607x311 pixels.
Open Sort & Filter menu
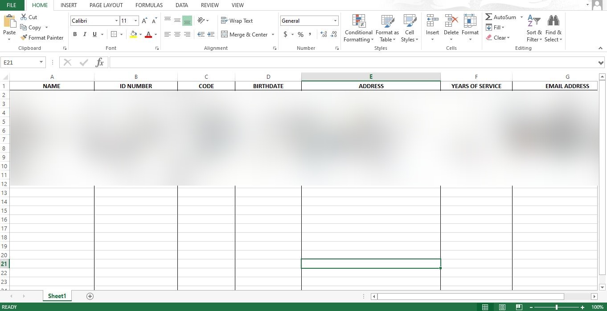pos(534,28)
